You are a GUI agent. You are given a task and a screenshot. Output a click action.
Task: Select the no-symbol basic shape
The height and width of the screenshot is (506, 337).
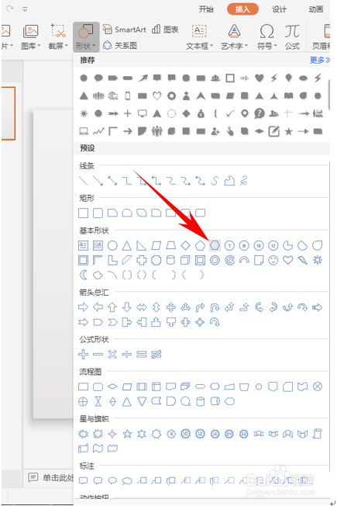(230, 260)
